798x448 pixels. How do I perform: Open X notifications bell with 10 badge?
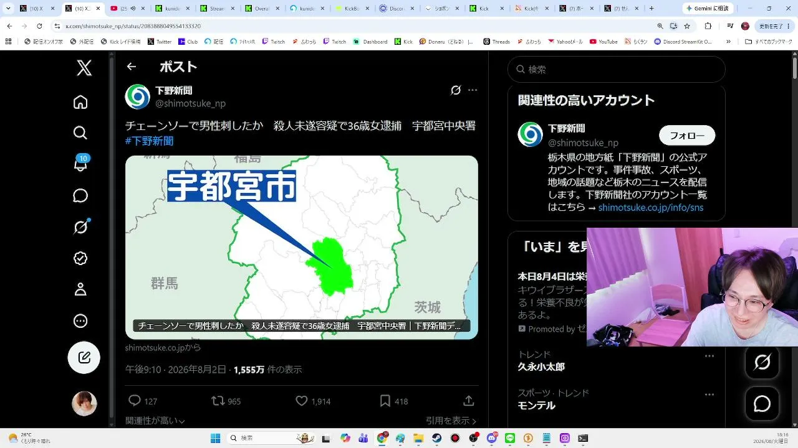coord(81,164)
